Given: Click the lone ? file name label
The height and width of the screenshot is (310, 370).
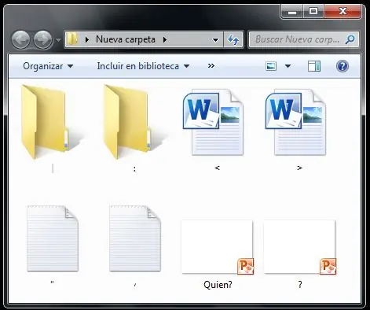Looking at the screenshot, I should pyautogui.click(x=300, y=285).
